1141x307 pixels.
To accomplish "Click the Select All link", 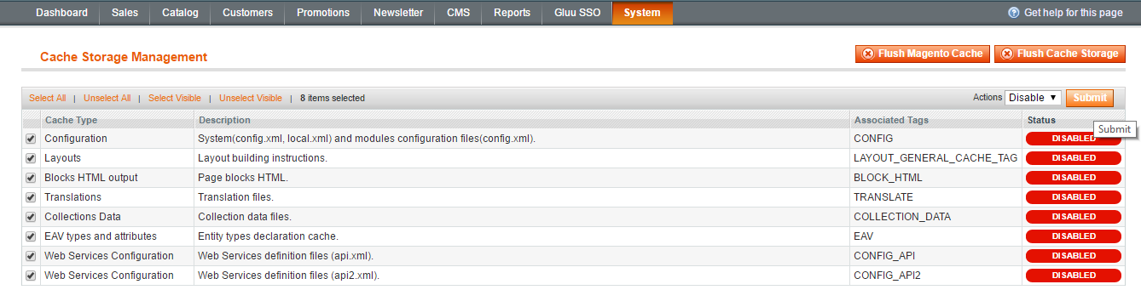I will click(x=48, y=98).
